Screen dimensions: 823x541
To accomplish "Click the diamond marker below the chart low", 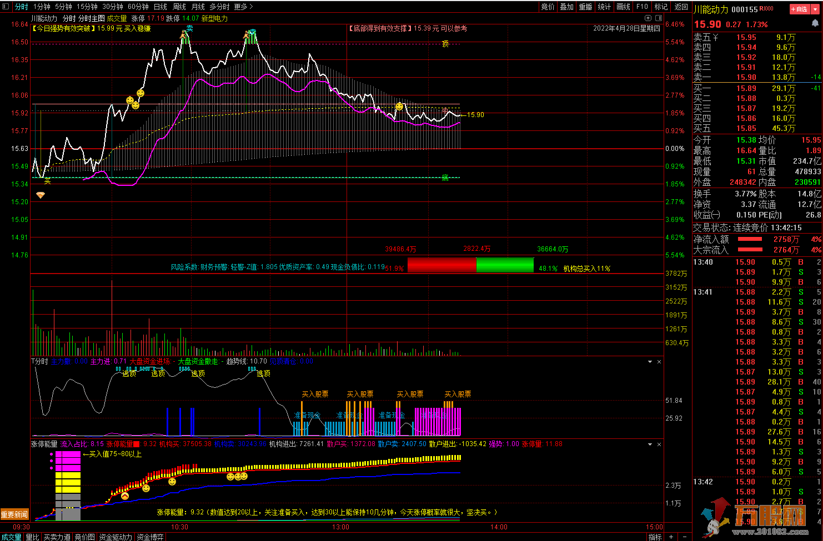I will pyautogui.click(x=41, y=195).
